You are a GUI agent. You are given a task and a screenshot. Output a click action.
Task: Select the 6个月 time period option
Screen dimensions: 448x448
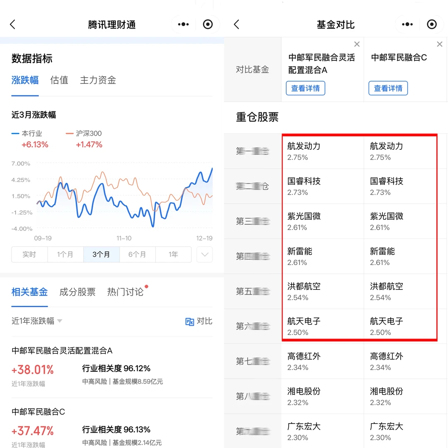click(x=137, y=254)
